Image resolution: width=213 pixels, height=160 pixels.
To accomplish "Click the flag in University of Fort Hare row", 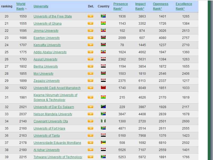I will pyautogui.click(x=103, y=128).
